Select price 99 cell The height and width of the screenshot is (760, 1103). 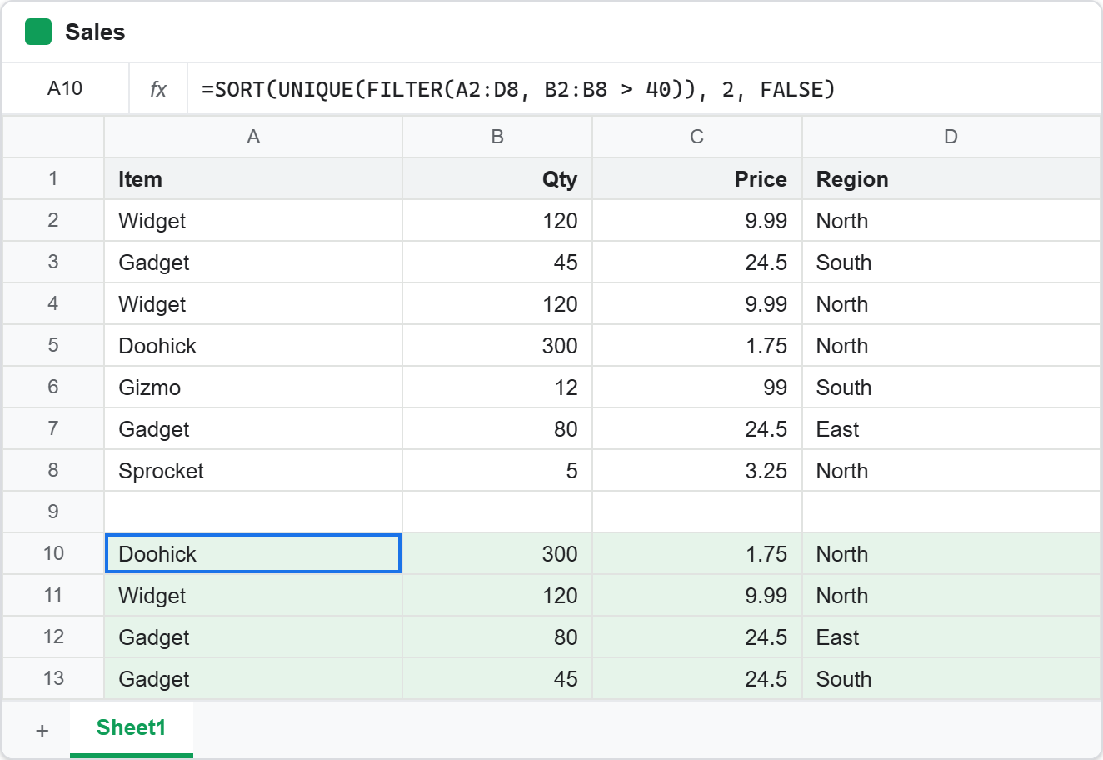click(697, 387)
